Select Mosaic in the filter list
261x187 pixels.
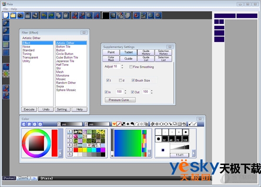point(61,79)
